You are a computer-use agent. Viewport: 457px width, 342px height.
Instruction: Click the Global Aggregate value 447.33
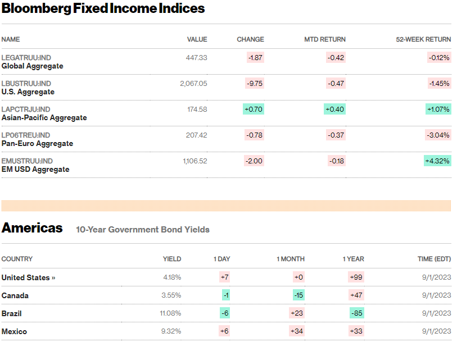(x=196, y=58)
